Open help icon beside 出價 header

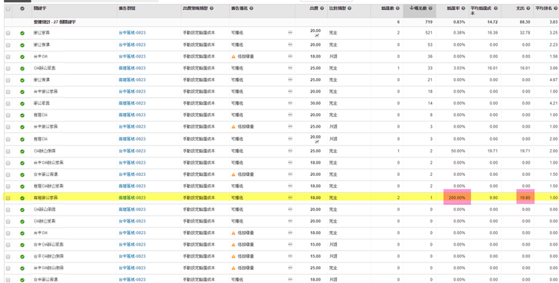[x=322, y=8]
